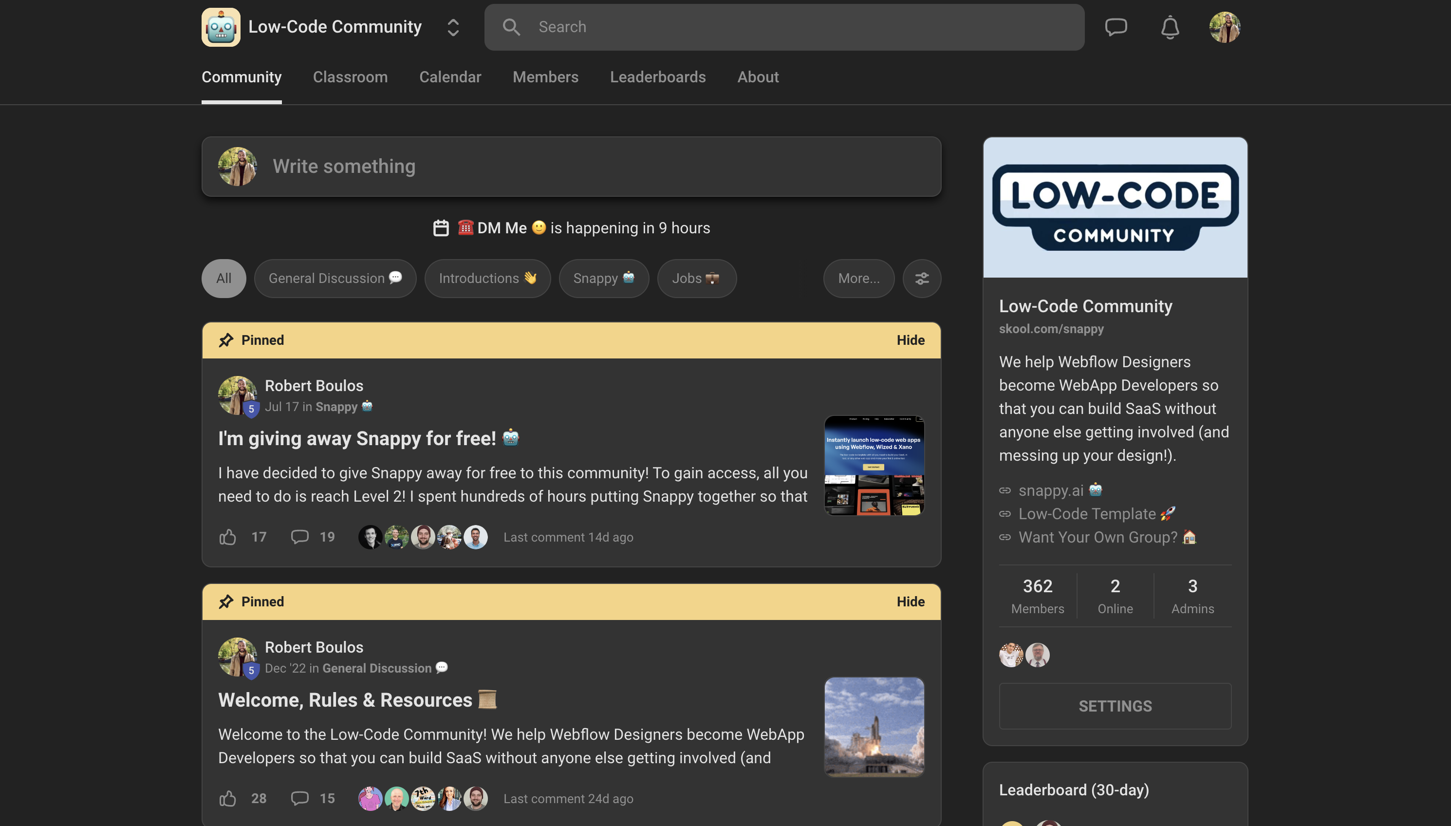Screen dimensions: 1451x826
Task: Switch to the Leaderboards tab
Action: [x=657, y=77]
